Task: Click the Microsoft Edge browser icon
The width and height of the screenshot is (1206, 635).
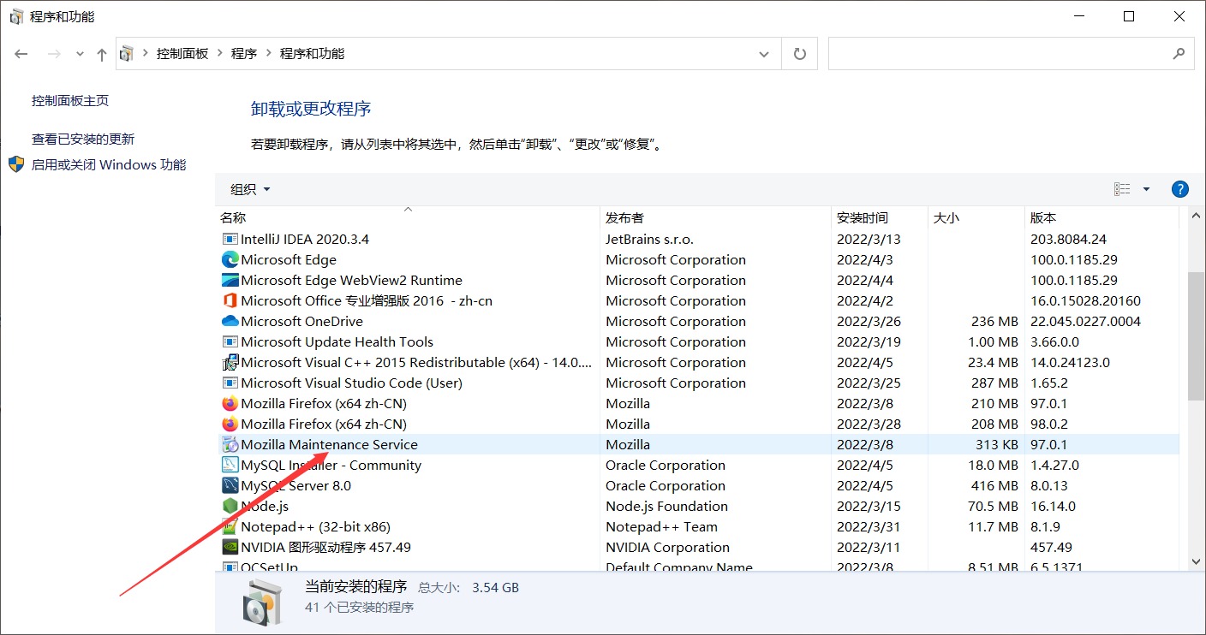Action: click(x=230, y=260)
